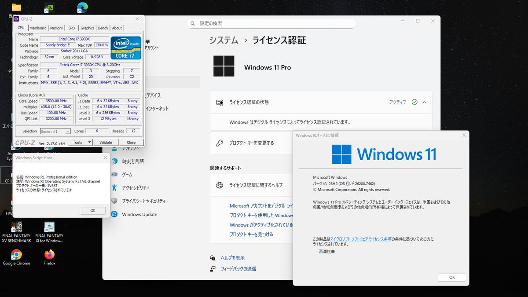
Task: Click the Validate button in CPU-Z
Action: tap(106, 142)
